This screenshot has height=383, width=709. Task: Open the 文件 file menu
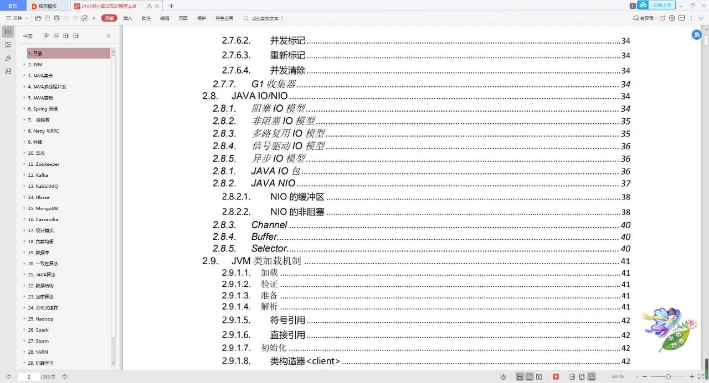click(x=17, y=18)
